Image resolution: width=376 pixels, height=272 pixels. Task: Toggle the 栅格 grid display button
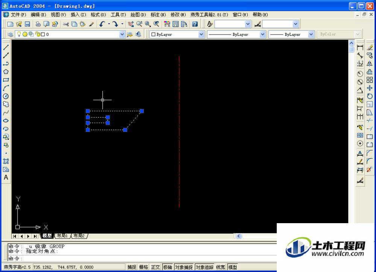tap(144, 267)
